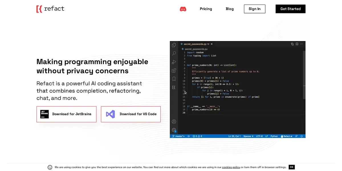Click the Refact logo in header

click(x=50, y=9)
